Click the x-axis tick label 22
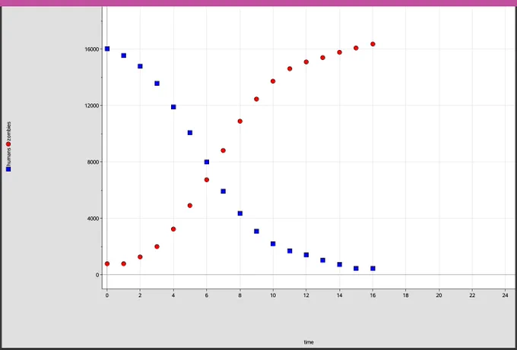This screenshot has width=517, height=350. (x=472, y=295)
